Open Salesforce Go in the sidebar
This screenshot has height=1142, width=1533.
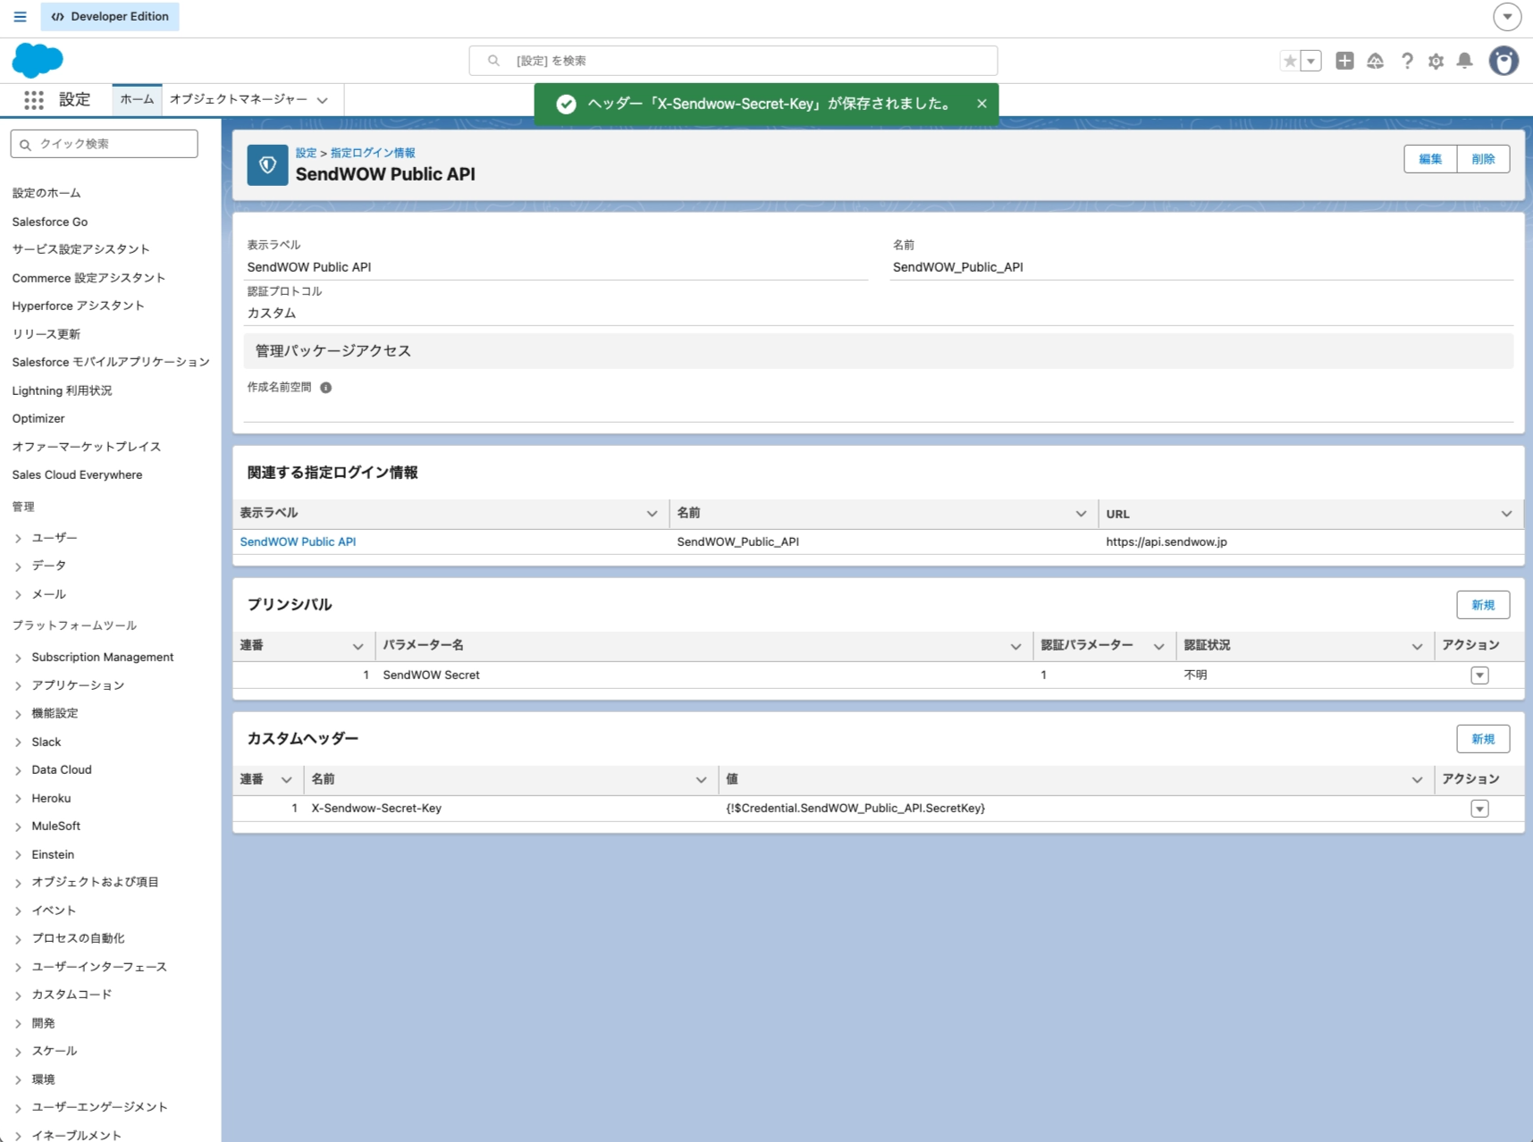coord(50,222)
